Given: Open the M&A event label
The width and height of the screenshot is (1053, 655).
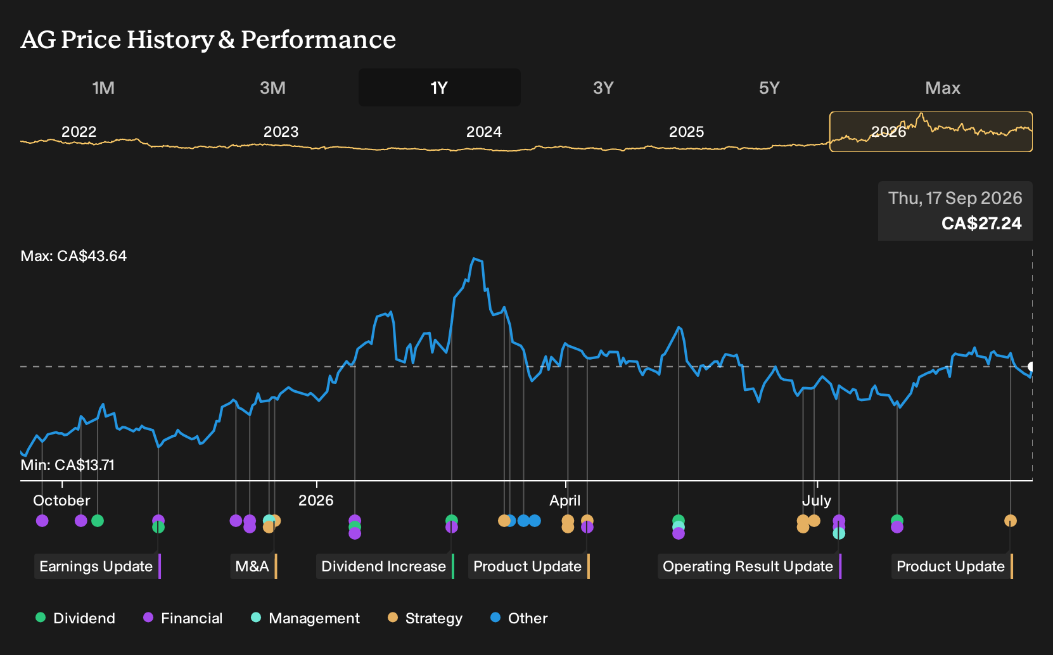Looking at the screenshot, I should tap(253, 566).
